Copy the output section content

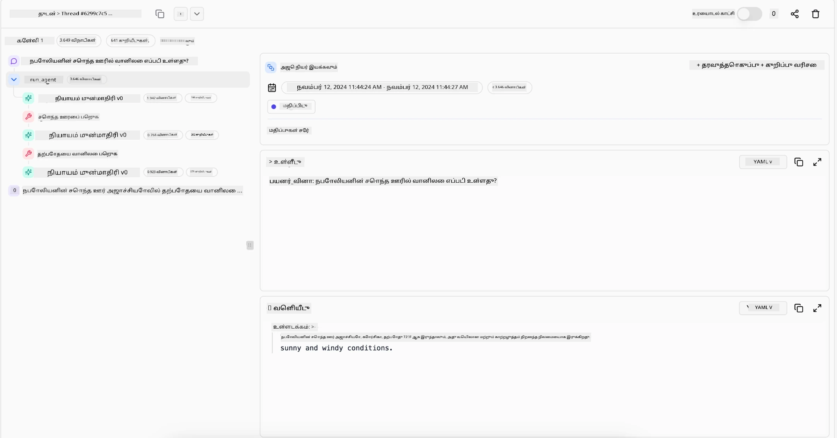coord(798,308)
